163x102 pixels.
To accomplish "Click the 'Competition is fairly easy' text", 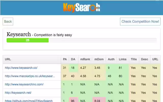I will [53, 35].
